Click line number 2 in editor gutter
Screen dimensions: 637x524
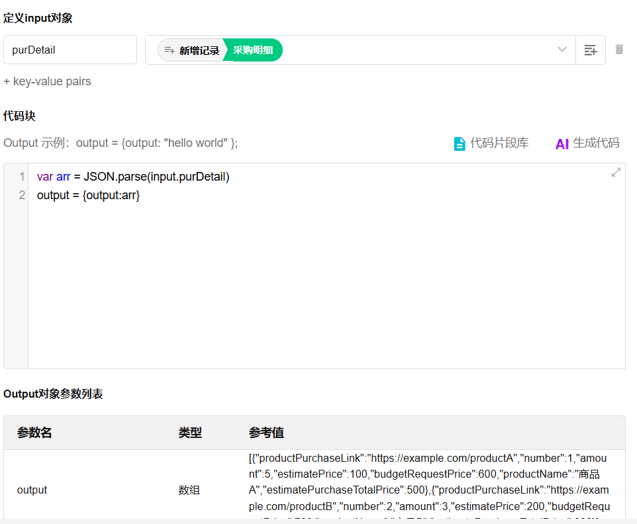(x=22, y=195)
